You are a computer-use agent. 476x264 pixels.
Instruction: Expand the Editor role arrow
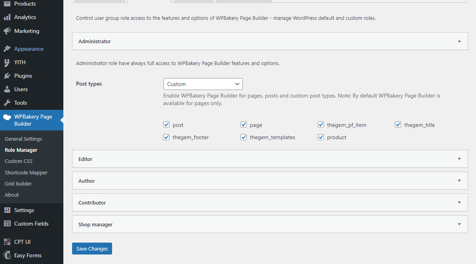pyautogui.click(x=459, y=159)
